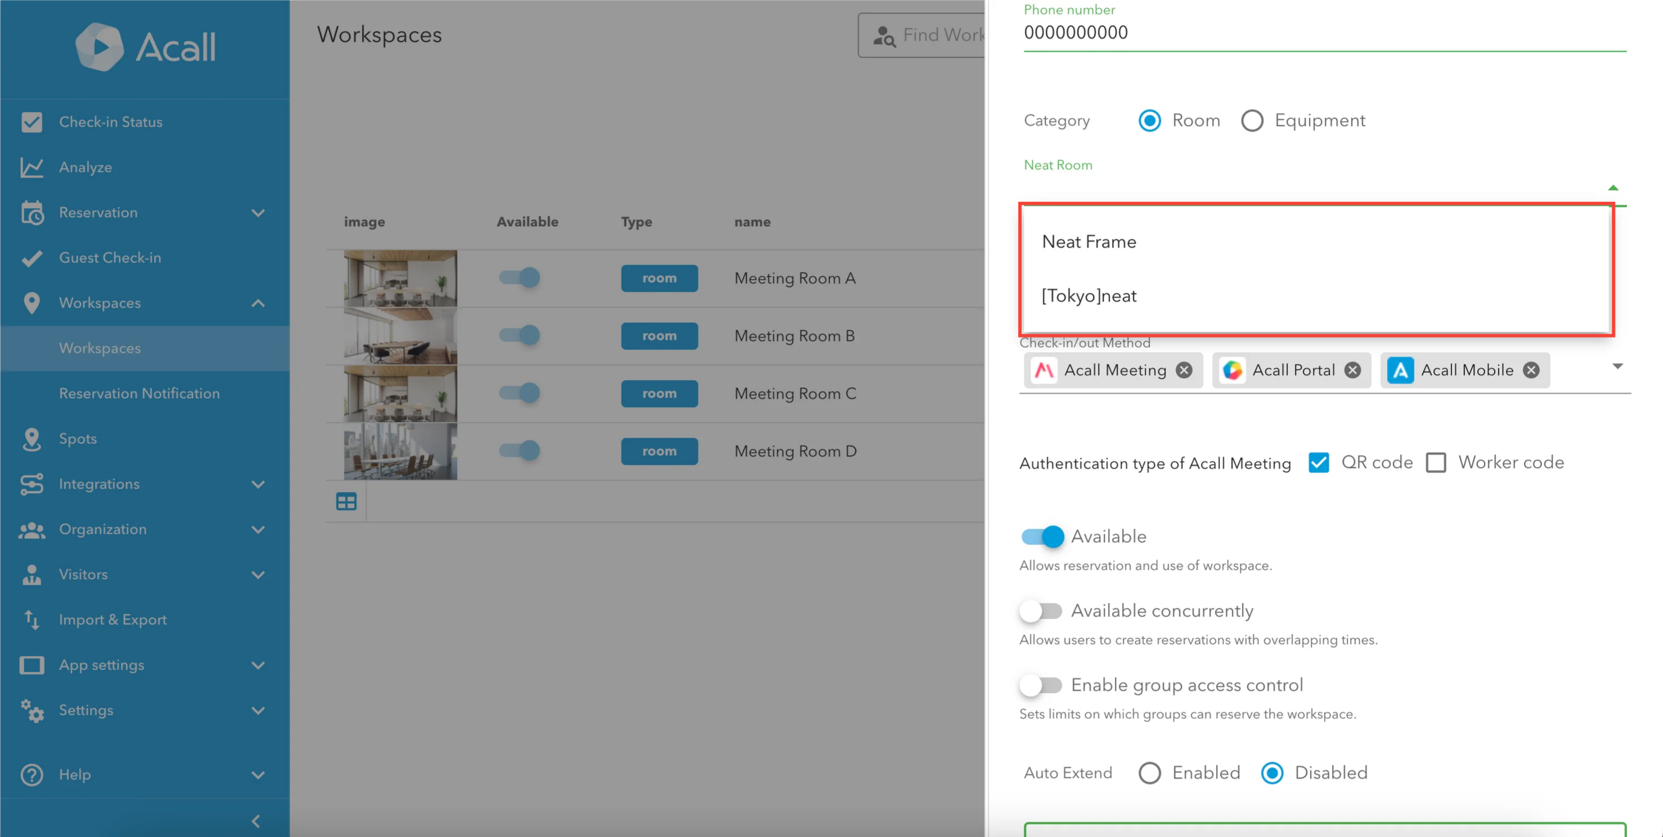Click the Acall Meeting app icon

1044,370
